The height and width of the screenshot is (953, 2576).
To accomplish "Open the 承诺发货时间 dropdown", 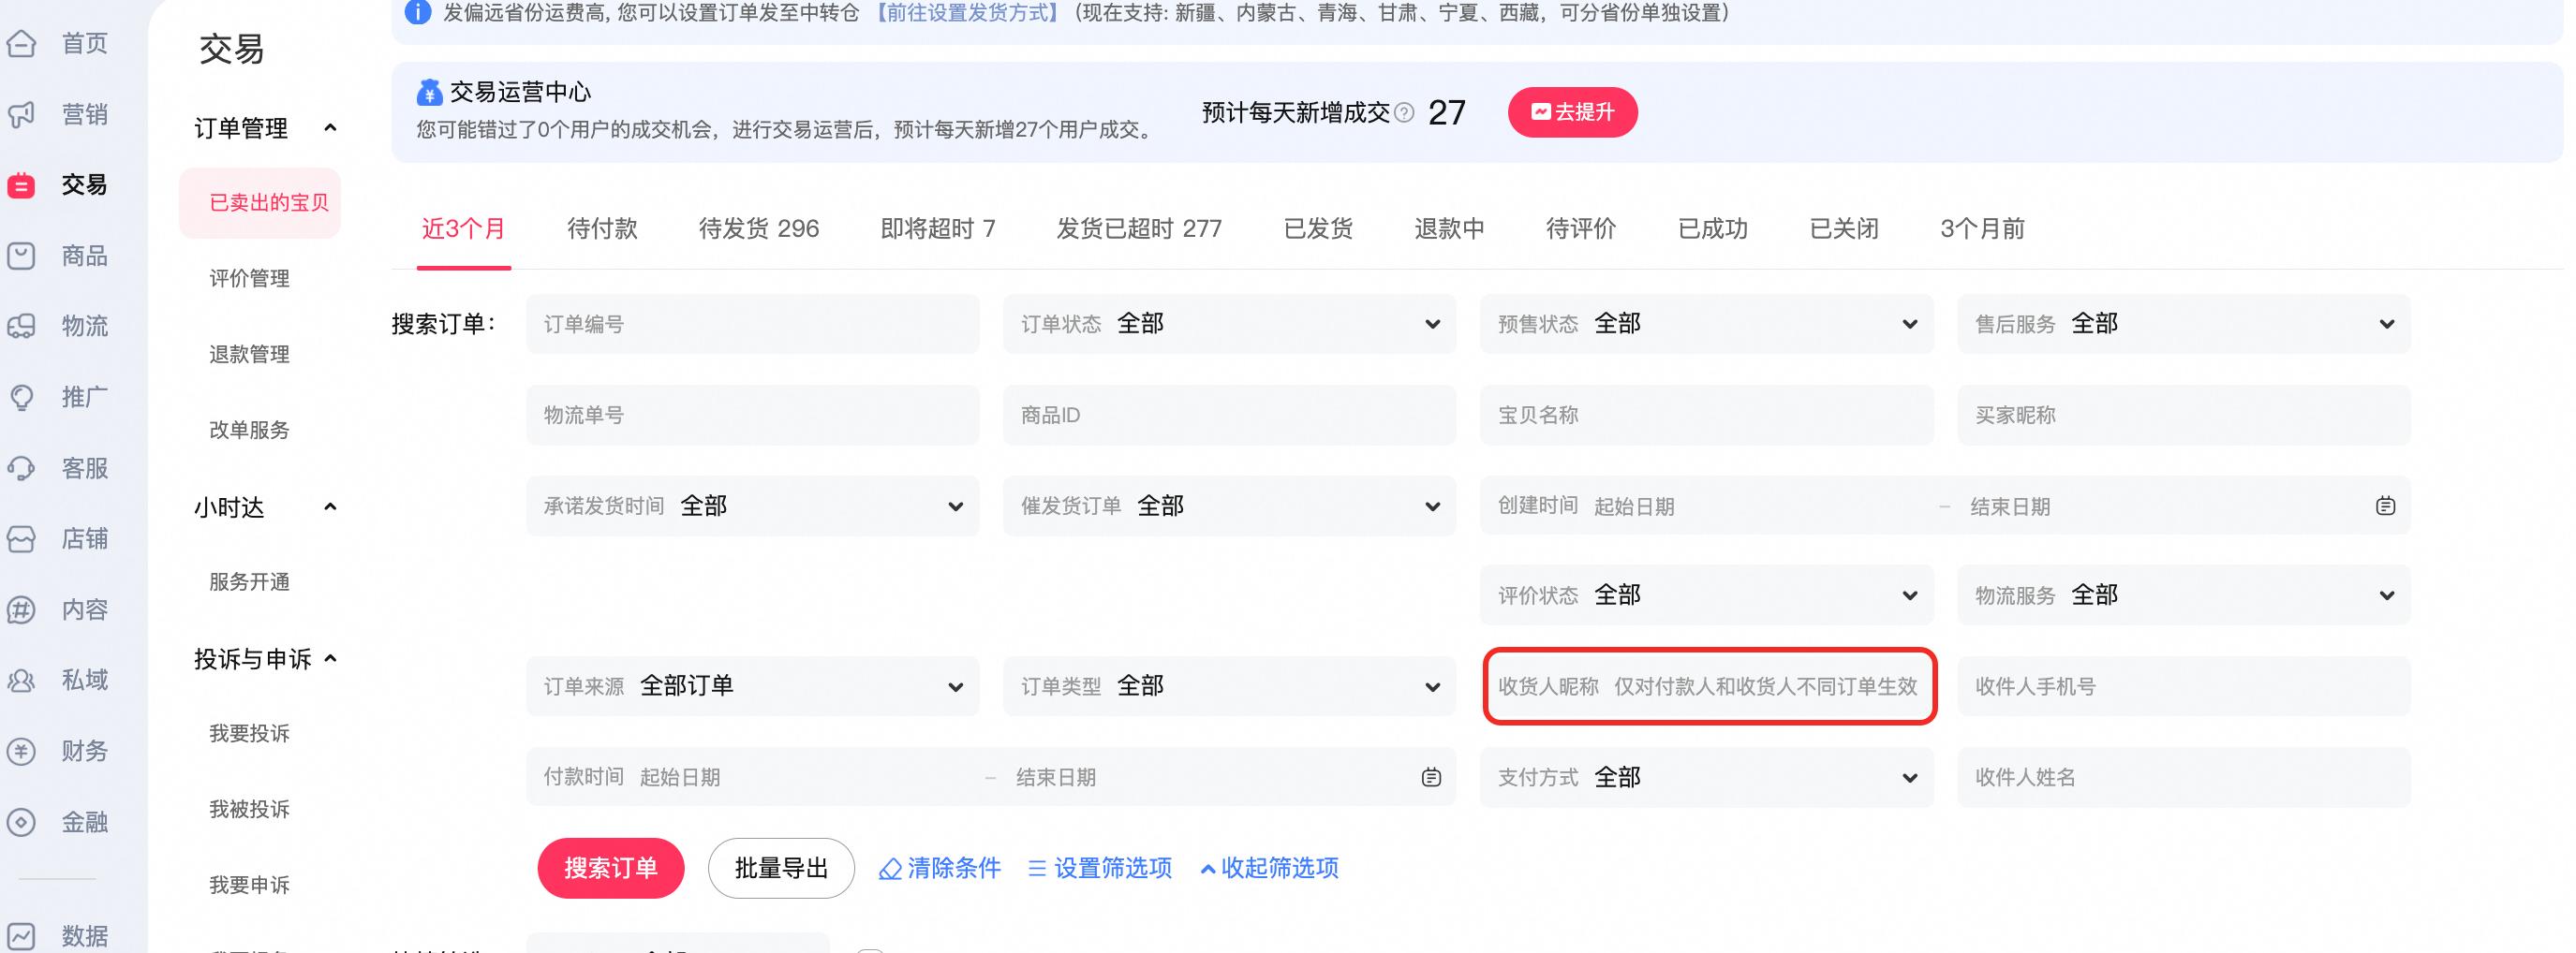I will [x=753, y=506].
